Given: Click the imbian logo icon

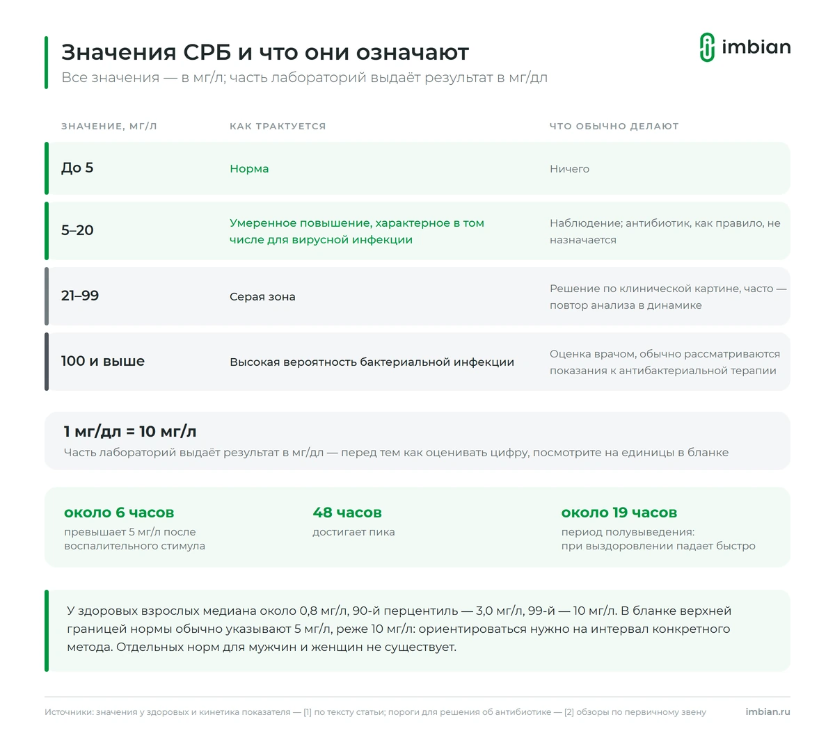Looking at the screenshot, I should click(x=707, y=47).
